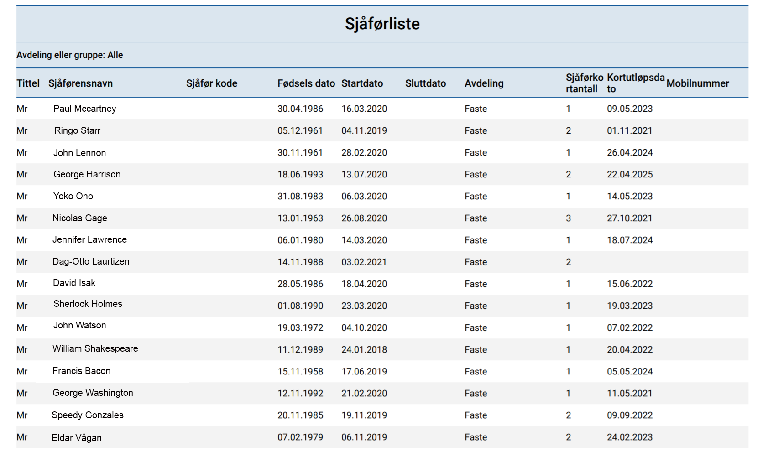Click card expiry date 09.05.2023
This screenshot has height=457, width=763.
click(630, 109)
